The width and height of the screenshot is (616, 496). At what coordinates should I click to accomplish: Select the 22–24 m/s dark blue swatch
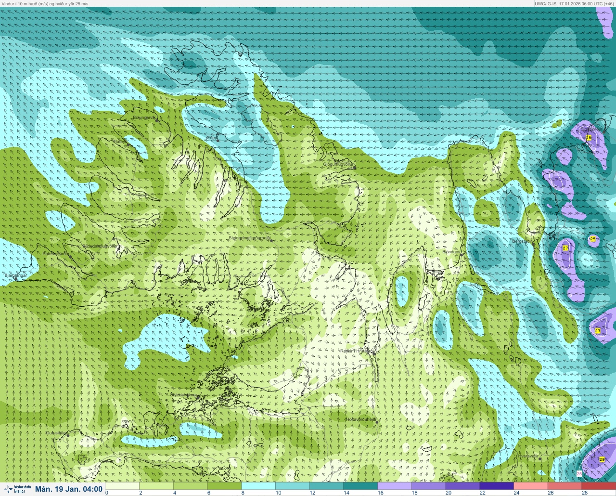[497, 486]
